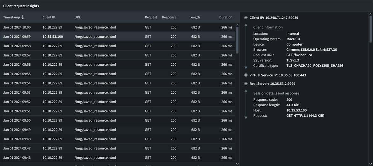Sort by the Response column header
This screenshot has height=166, width=373.
169,17
